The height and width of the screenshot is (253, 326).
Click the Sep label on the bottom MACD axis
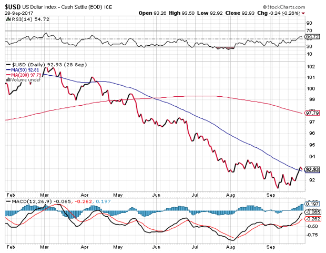click(271, 246)
